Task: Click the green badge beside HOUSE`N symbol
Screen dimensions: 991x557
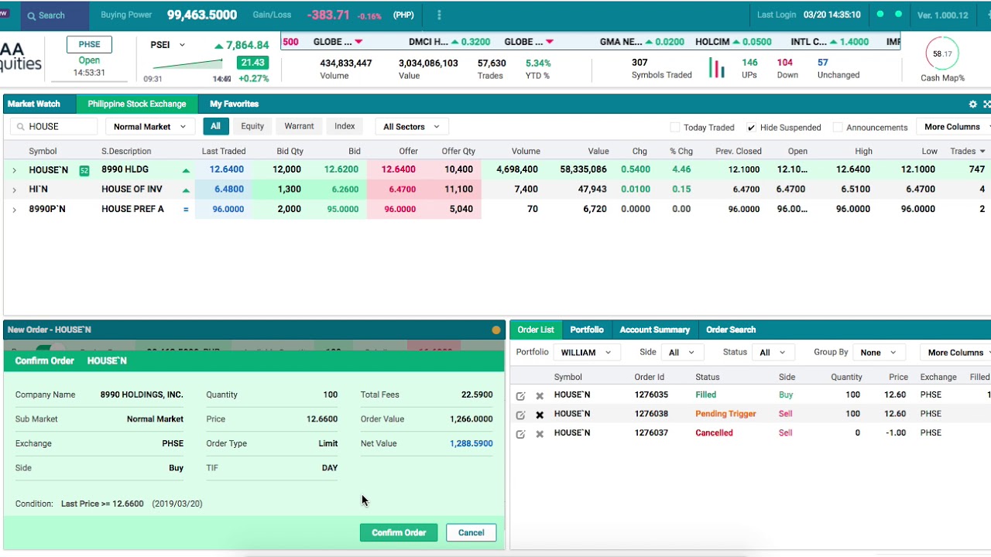Action: (x=84, y=170)
